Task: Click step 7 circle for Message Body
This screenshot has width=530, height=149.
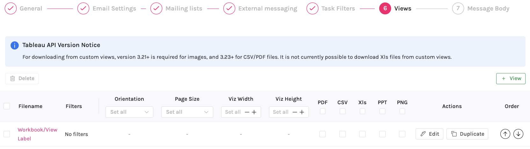Action: [x=458, y=9]
